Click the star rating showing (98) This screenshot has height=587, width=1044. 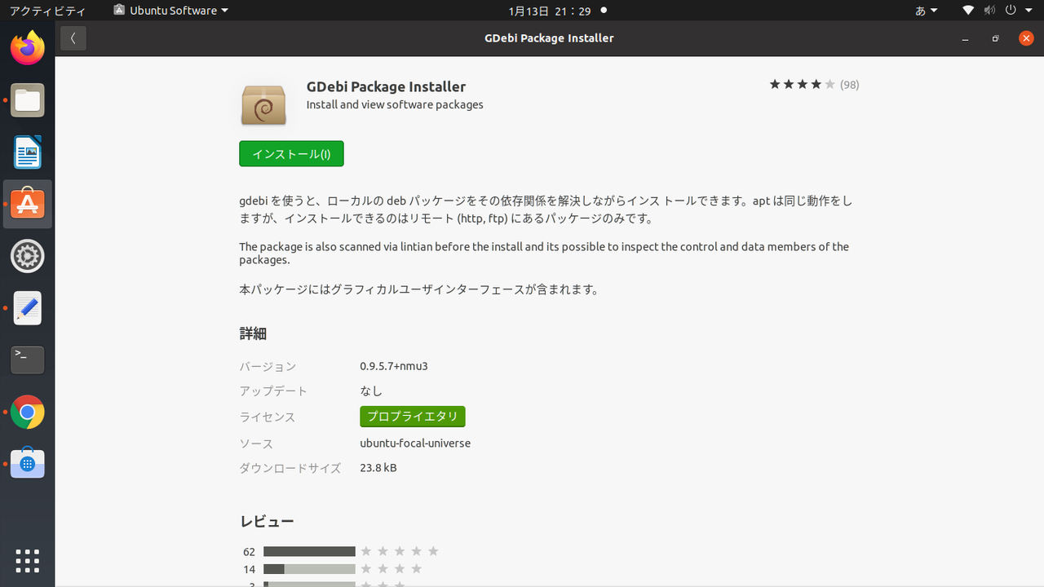(x=813, y=84)
